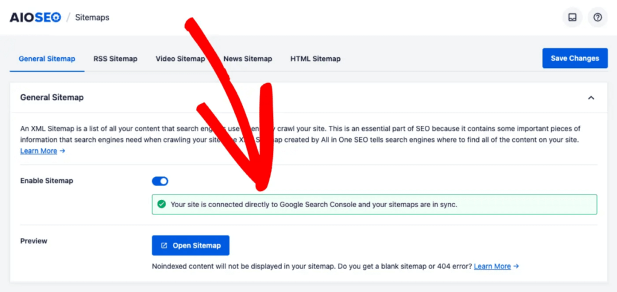The width and height of the screenshot is (617, 292).
Task: Click external link icon on Open Sitemap
Action: [x=164, y=246]
